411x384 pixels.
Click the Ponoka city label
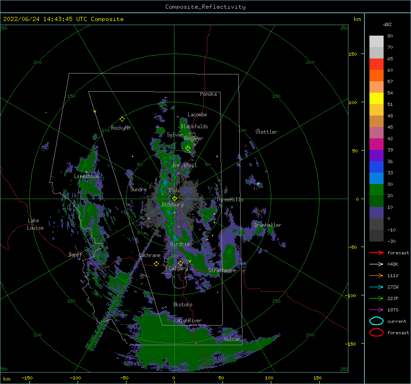[x=208, y=94]
